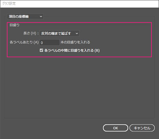The width and height of the screenshot is (159, 139).
Task: Select the 反対の端まで延ばす text in the combo
Action: click(56, 33)
